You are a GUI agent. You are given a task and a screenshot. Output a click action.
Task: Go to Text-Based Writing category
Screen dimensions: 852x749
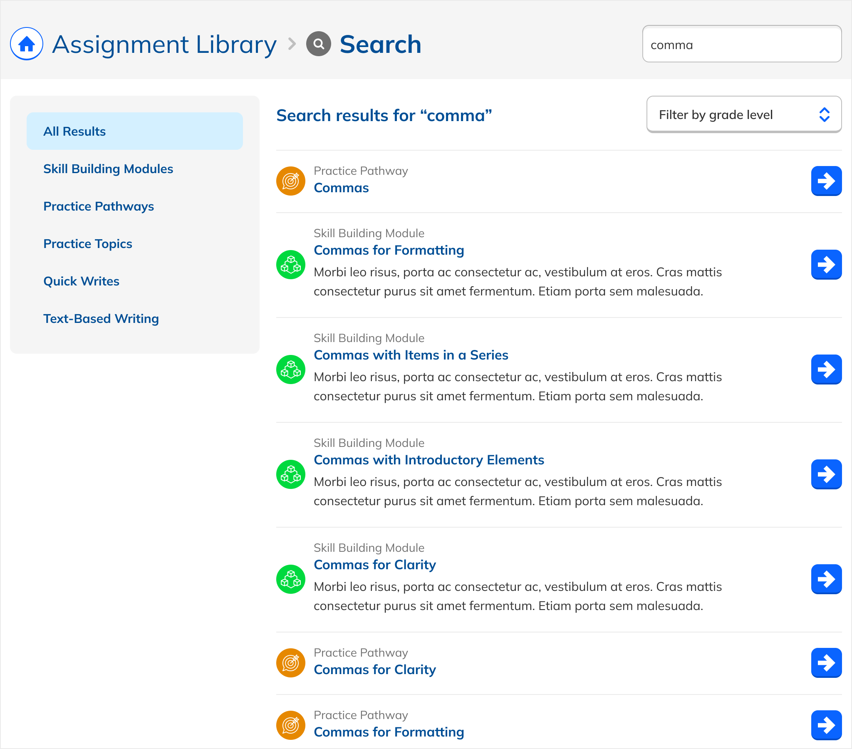(101, 319)
